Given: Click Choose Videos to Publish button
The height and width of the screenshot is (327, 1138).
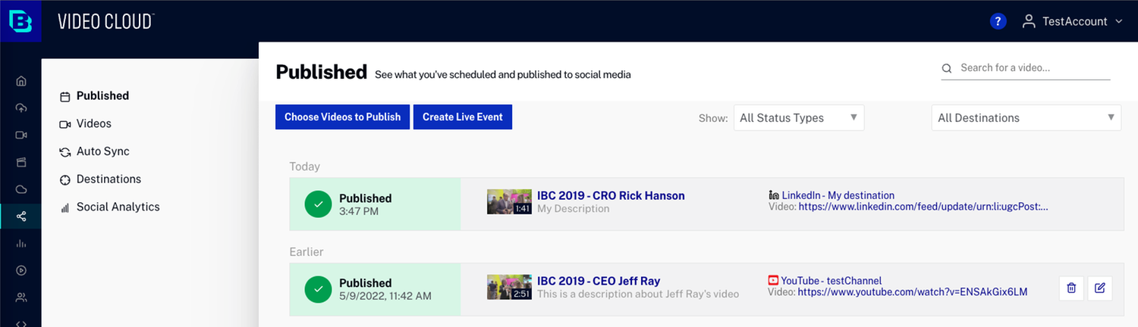Looking at the screenshot, I should click(x=342, y=117).
